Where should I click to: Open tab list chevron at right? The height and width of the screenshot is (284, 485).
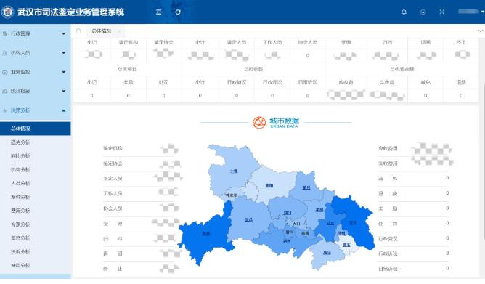[480, 31]
